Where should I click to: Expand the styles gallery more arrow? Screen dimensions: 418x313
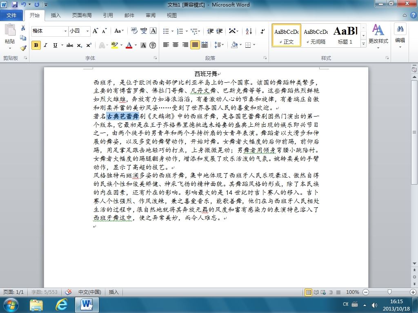click(x=363, y=44)
